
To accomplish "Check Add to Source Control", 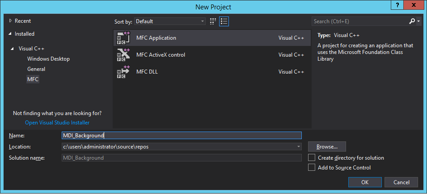I will tap(312, 167).
